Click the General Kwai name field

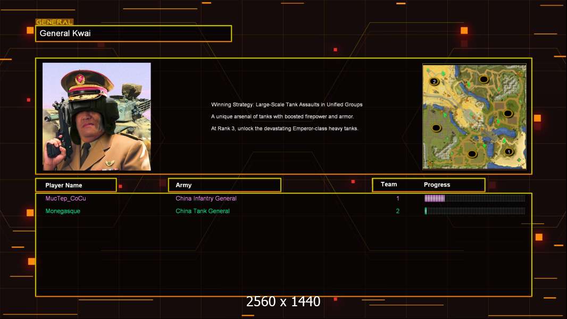coord(134,33)
